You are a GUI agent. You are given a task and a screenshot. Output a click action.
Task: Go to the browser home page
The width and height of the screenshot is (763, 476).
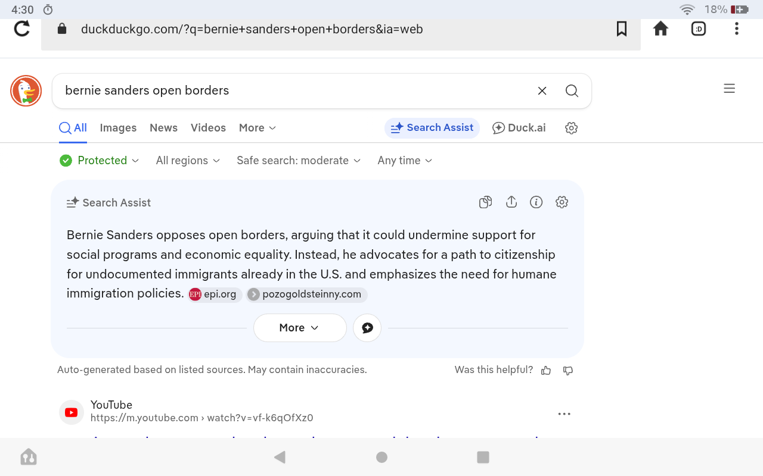pos(660,29)
